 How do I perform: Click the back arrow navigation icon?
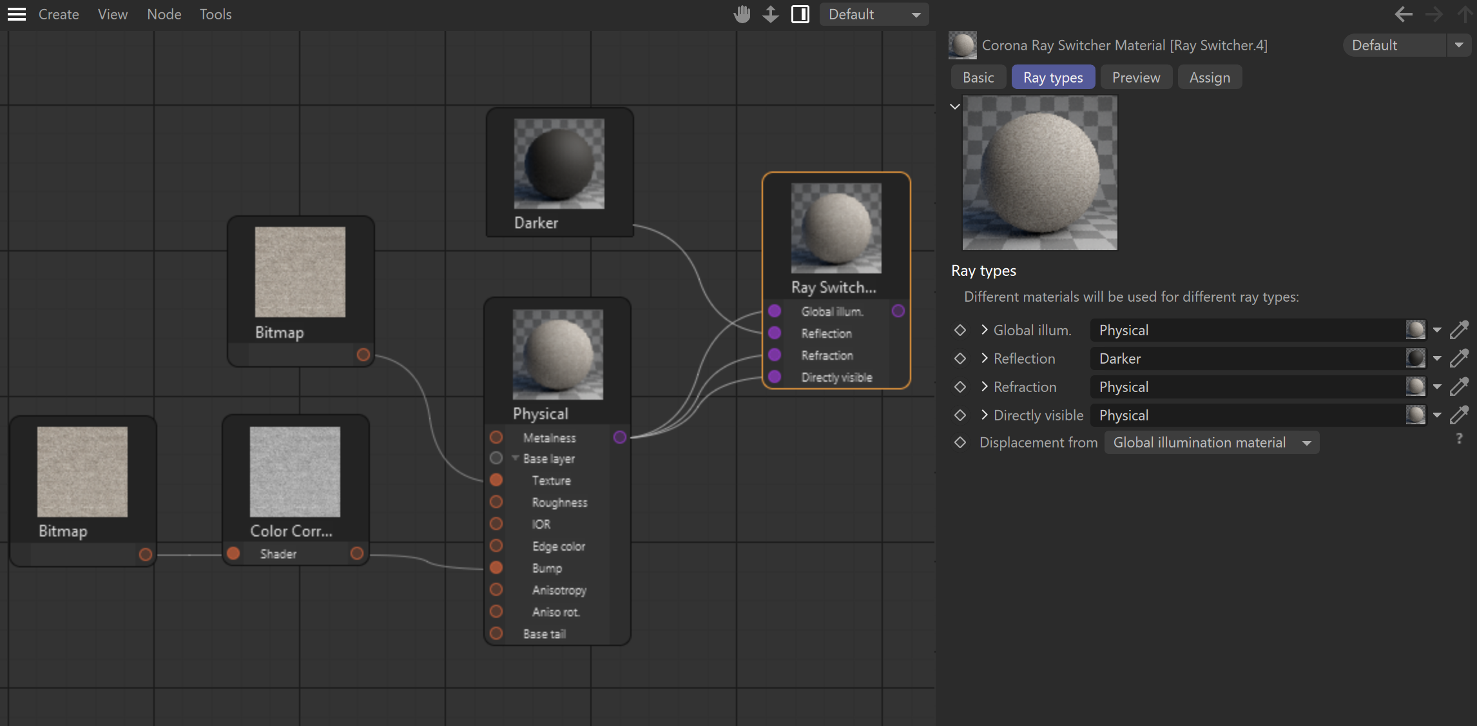[x=1404, y=14]
